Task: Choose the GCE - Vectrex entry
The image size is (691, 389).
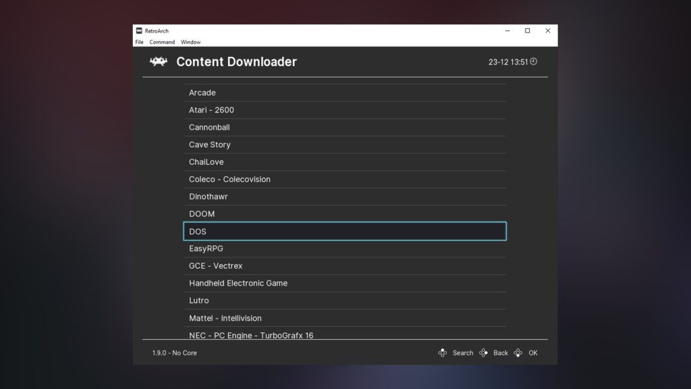Action: (345, 266)
